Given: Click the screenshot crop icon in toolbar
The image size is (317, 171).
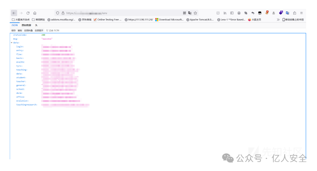Looking at the screenshot, I should [x=246, y=13].
